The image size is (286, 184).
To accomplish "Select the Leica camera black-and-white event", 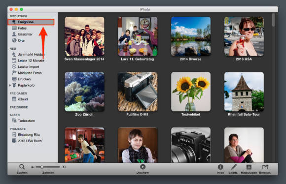I will tap(191, 145).
